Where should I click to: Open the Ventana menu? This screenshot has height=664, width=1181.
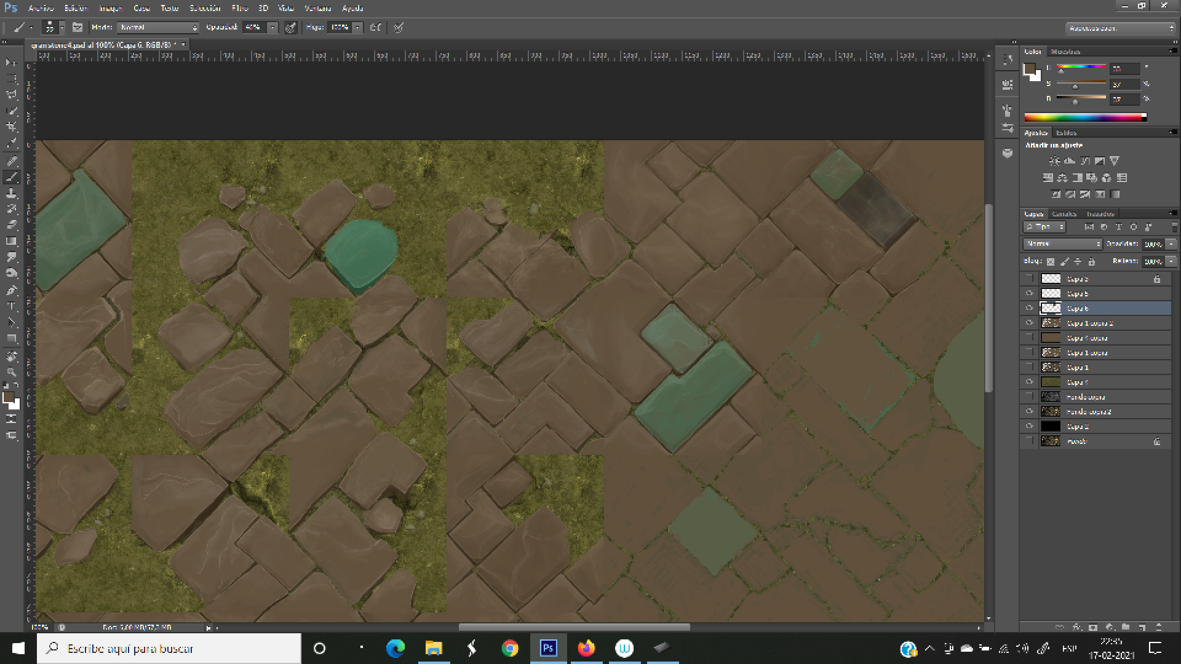click(x=318, y=8)
